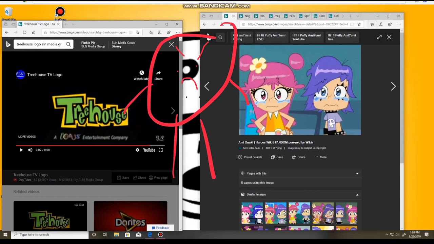434x244 pixels.
Task: Enter fullscreen on YouTube player
Action: tap(161, 150)
